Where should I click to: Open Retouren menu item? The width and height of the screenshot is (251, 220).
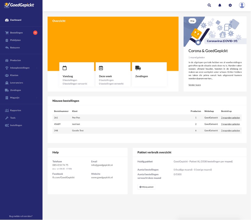tap(15, 48)
